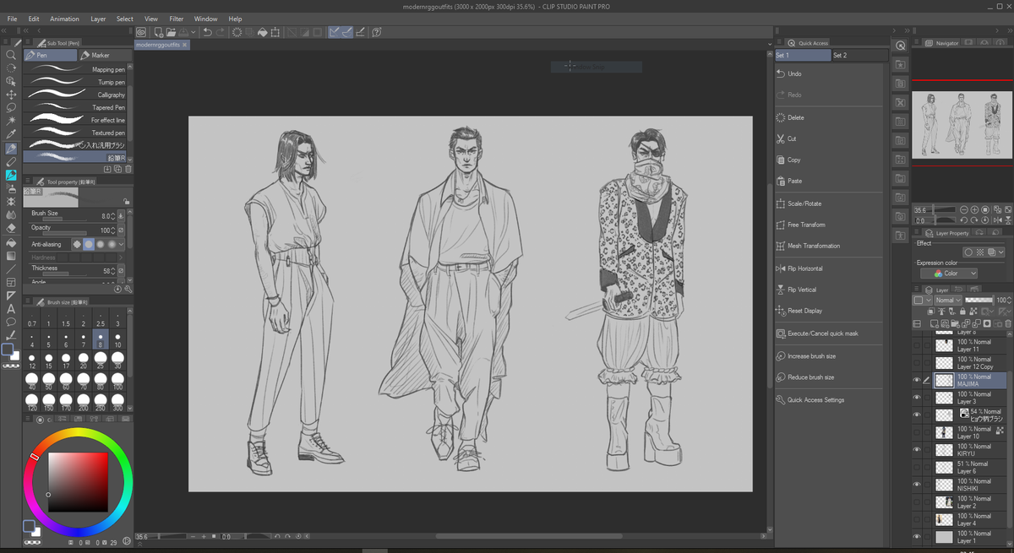Switch to Set 2 tab
Screen dimensions: 1014x553
coord(859,55)
